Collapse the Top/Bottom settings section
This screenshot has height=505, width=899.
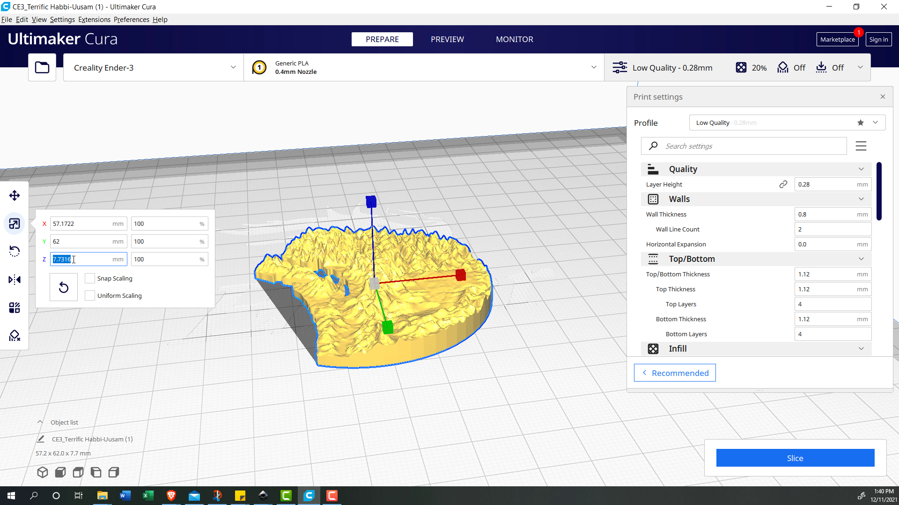click(x=861, y=259)
